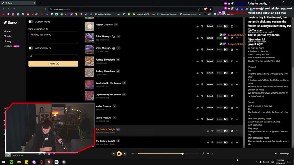The height and width of the screenshot is (165, 294).
Task: Seek within the song progress bar
Action: (x=168, y=154)
